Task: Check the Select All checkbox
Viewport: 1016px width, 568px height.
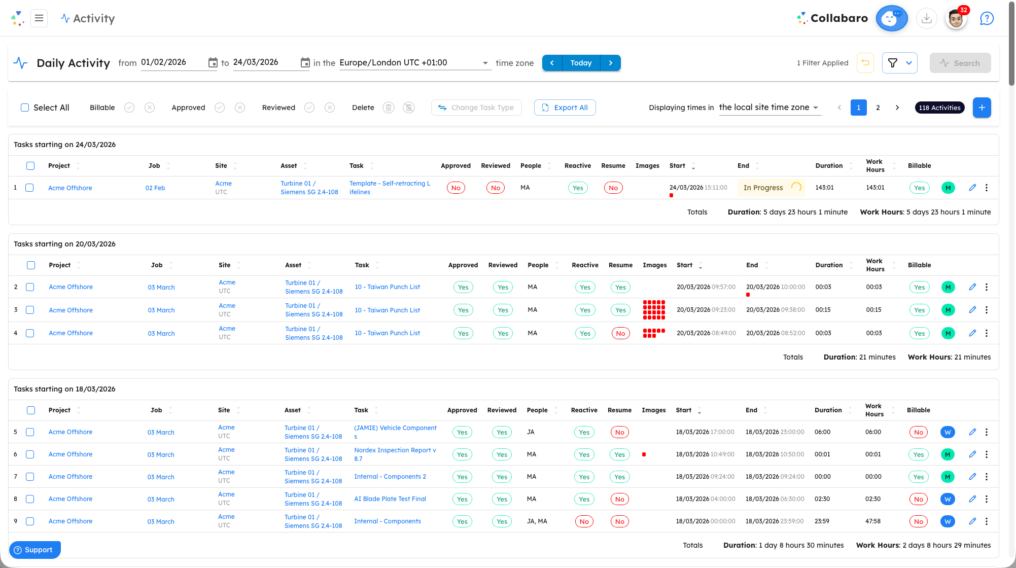Action: pyautogui.click(x=24, y=108)
